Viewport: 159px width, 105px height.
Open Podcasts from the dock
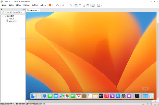coord(112,96)
